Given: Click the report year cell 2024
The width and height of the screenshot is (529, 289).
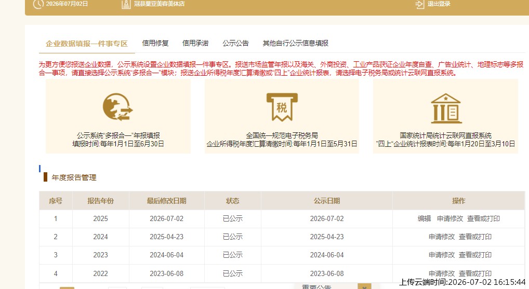Looking at the screenshot, I should tap(100, 237).
